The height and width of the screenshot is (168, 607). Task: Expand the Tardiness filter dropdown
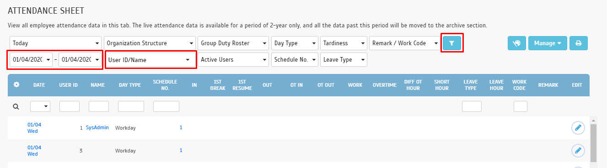coord(344,43)
